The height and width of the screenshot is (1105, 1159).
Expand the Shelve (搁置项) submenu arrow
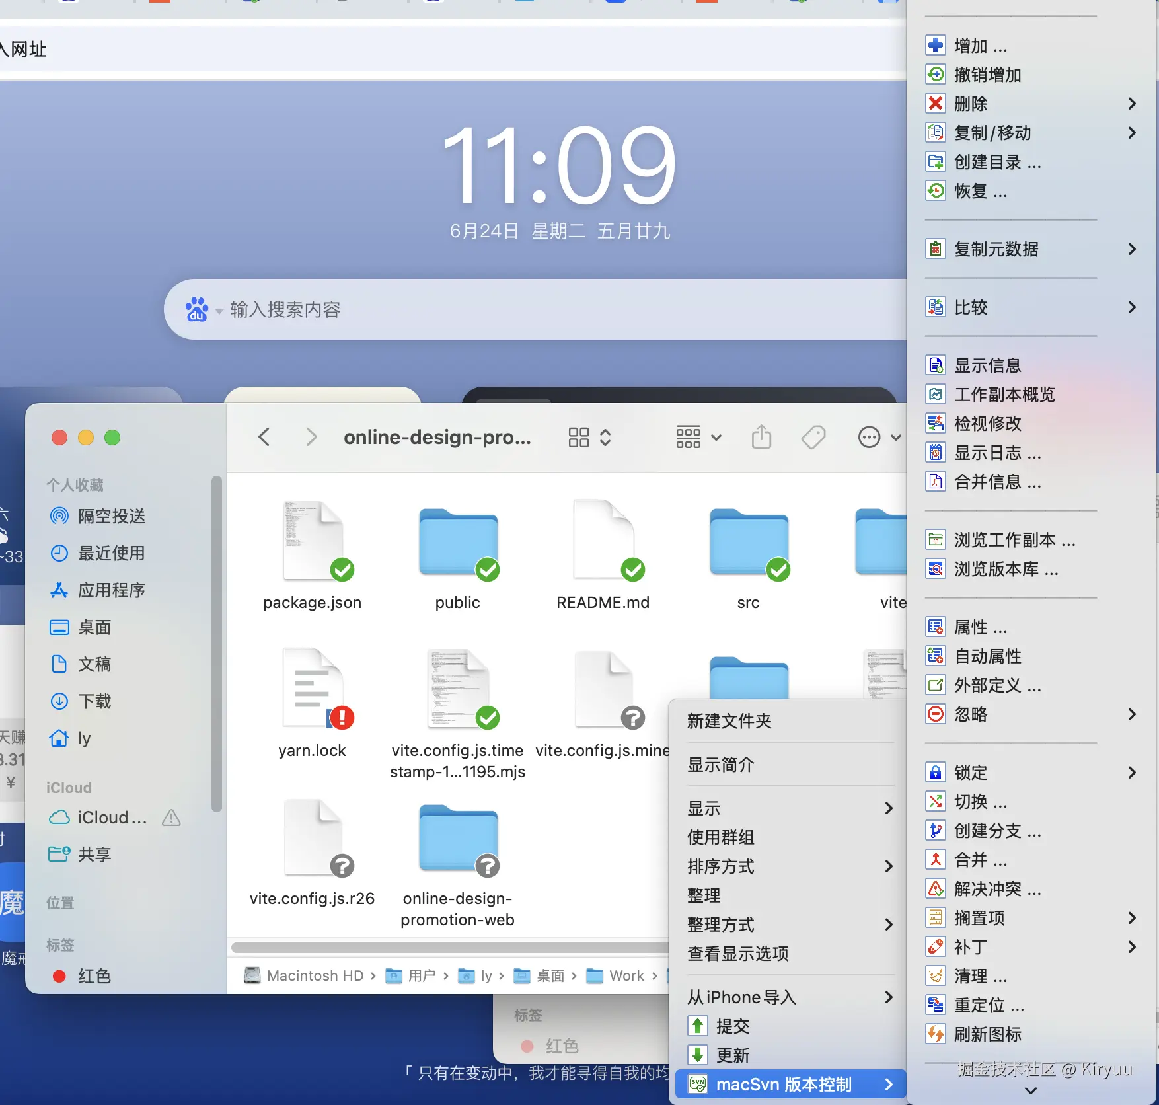click(x=1132, y=918)
